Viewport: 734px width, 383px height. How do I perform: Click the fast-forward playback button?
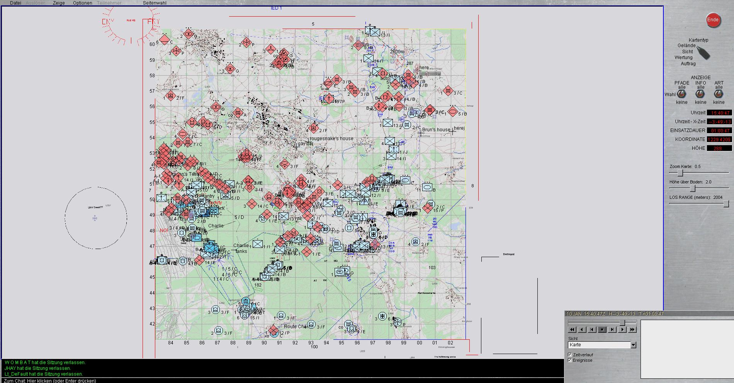(x=632, y=329)
